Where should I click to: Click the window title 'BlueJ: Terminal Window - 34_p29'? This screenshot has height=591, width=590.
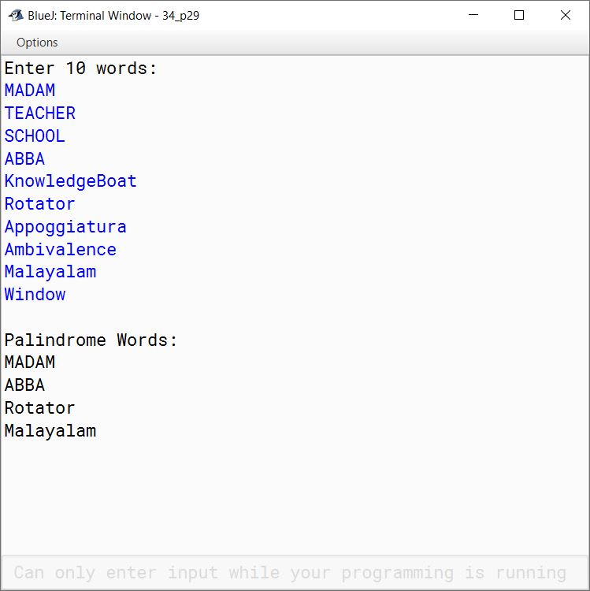(113, 16)
